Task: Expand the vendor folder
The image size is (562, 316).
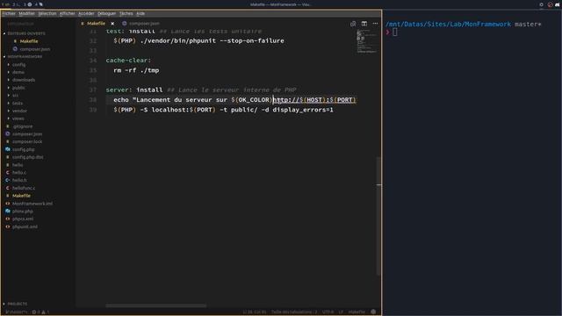Action: 19,111
